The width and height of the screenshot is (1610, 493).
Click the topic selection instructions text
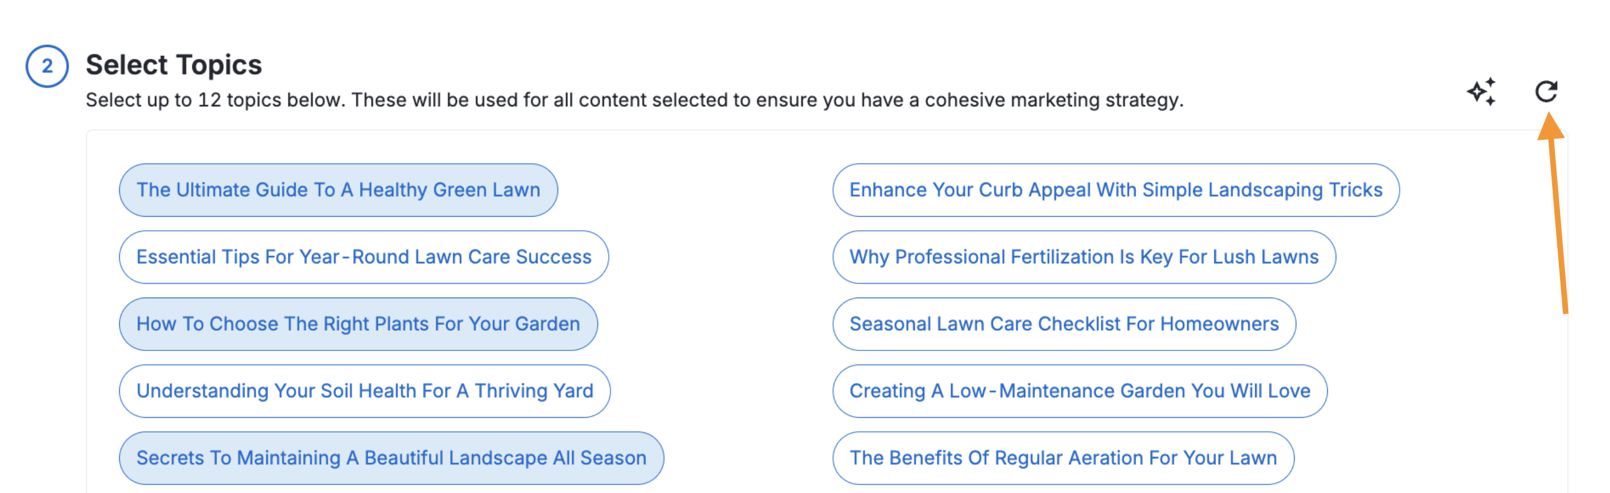634,100
